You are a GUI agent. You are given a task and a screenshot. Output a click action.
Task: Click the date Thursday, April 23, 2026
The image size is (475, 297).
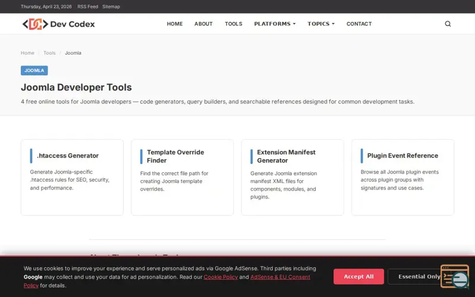pos(46,7)
